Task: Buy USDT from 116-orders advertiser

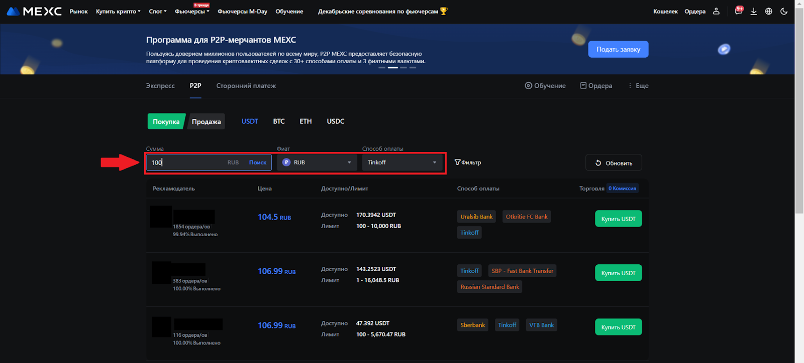Action: pos(618,327)
